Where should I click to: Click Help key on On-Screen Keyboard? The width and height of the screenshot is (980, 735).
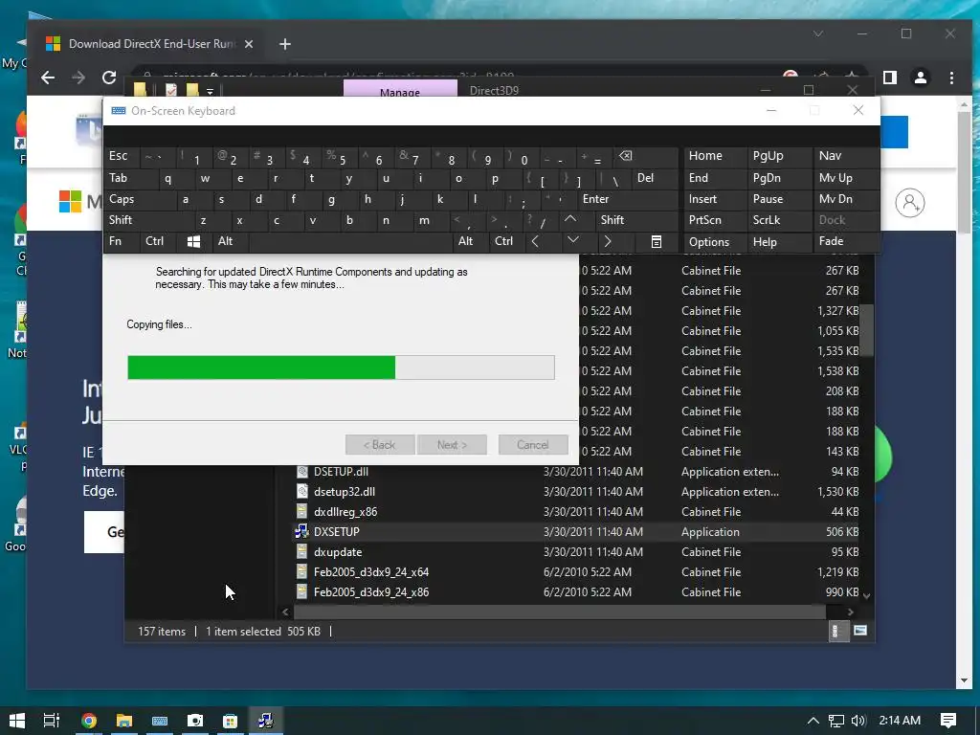click(x=779, y=241)
